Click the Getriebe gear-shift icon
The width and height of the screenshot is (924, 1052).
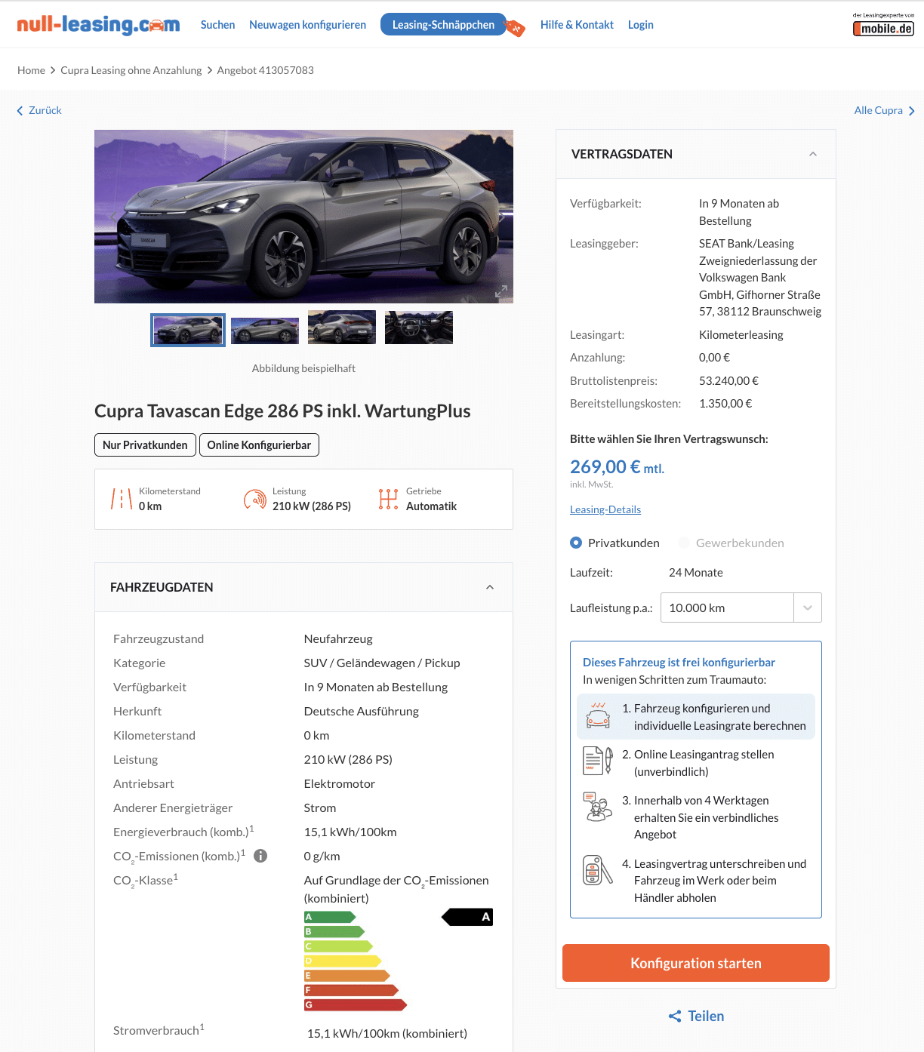(x=388, y=499)
